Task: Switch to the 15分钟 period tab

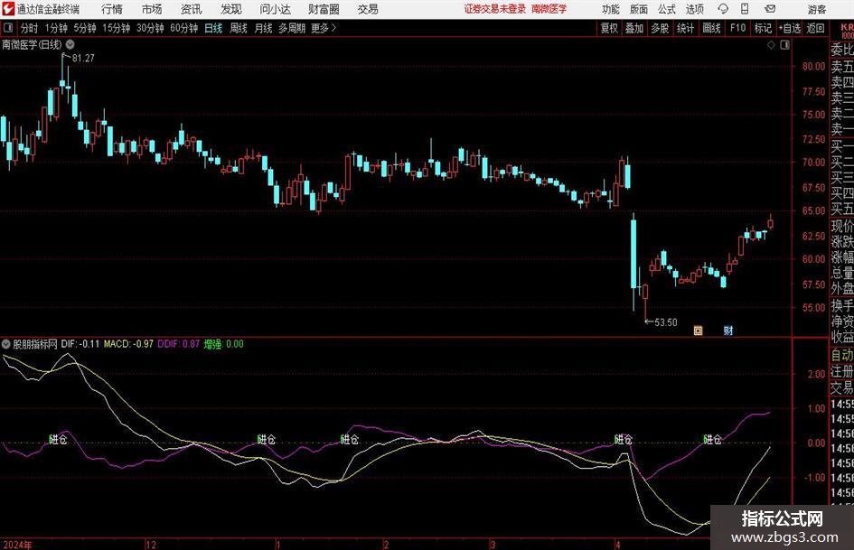Action: [x=116, y=28]
